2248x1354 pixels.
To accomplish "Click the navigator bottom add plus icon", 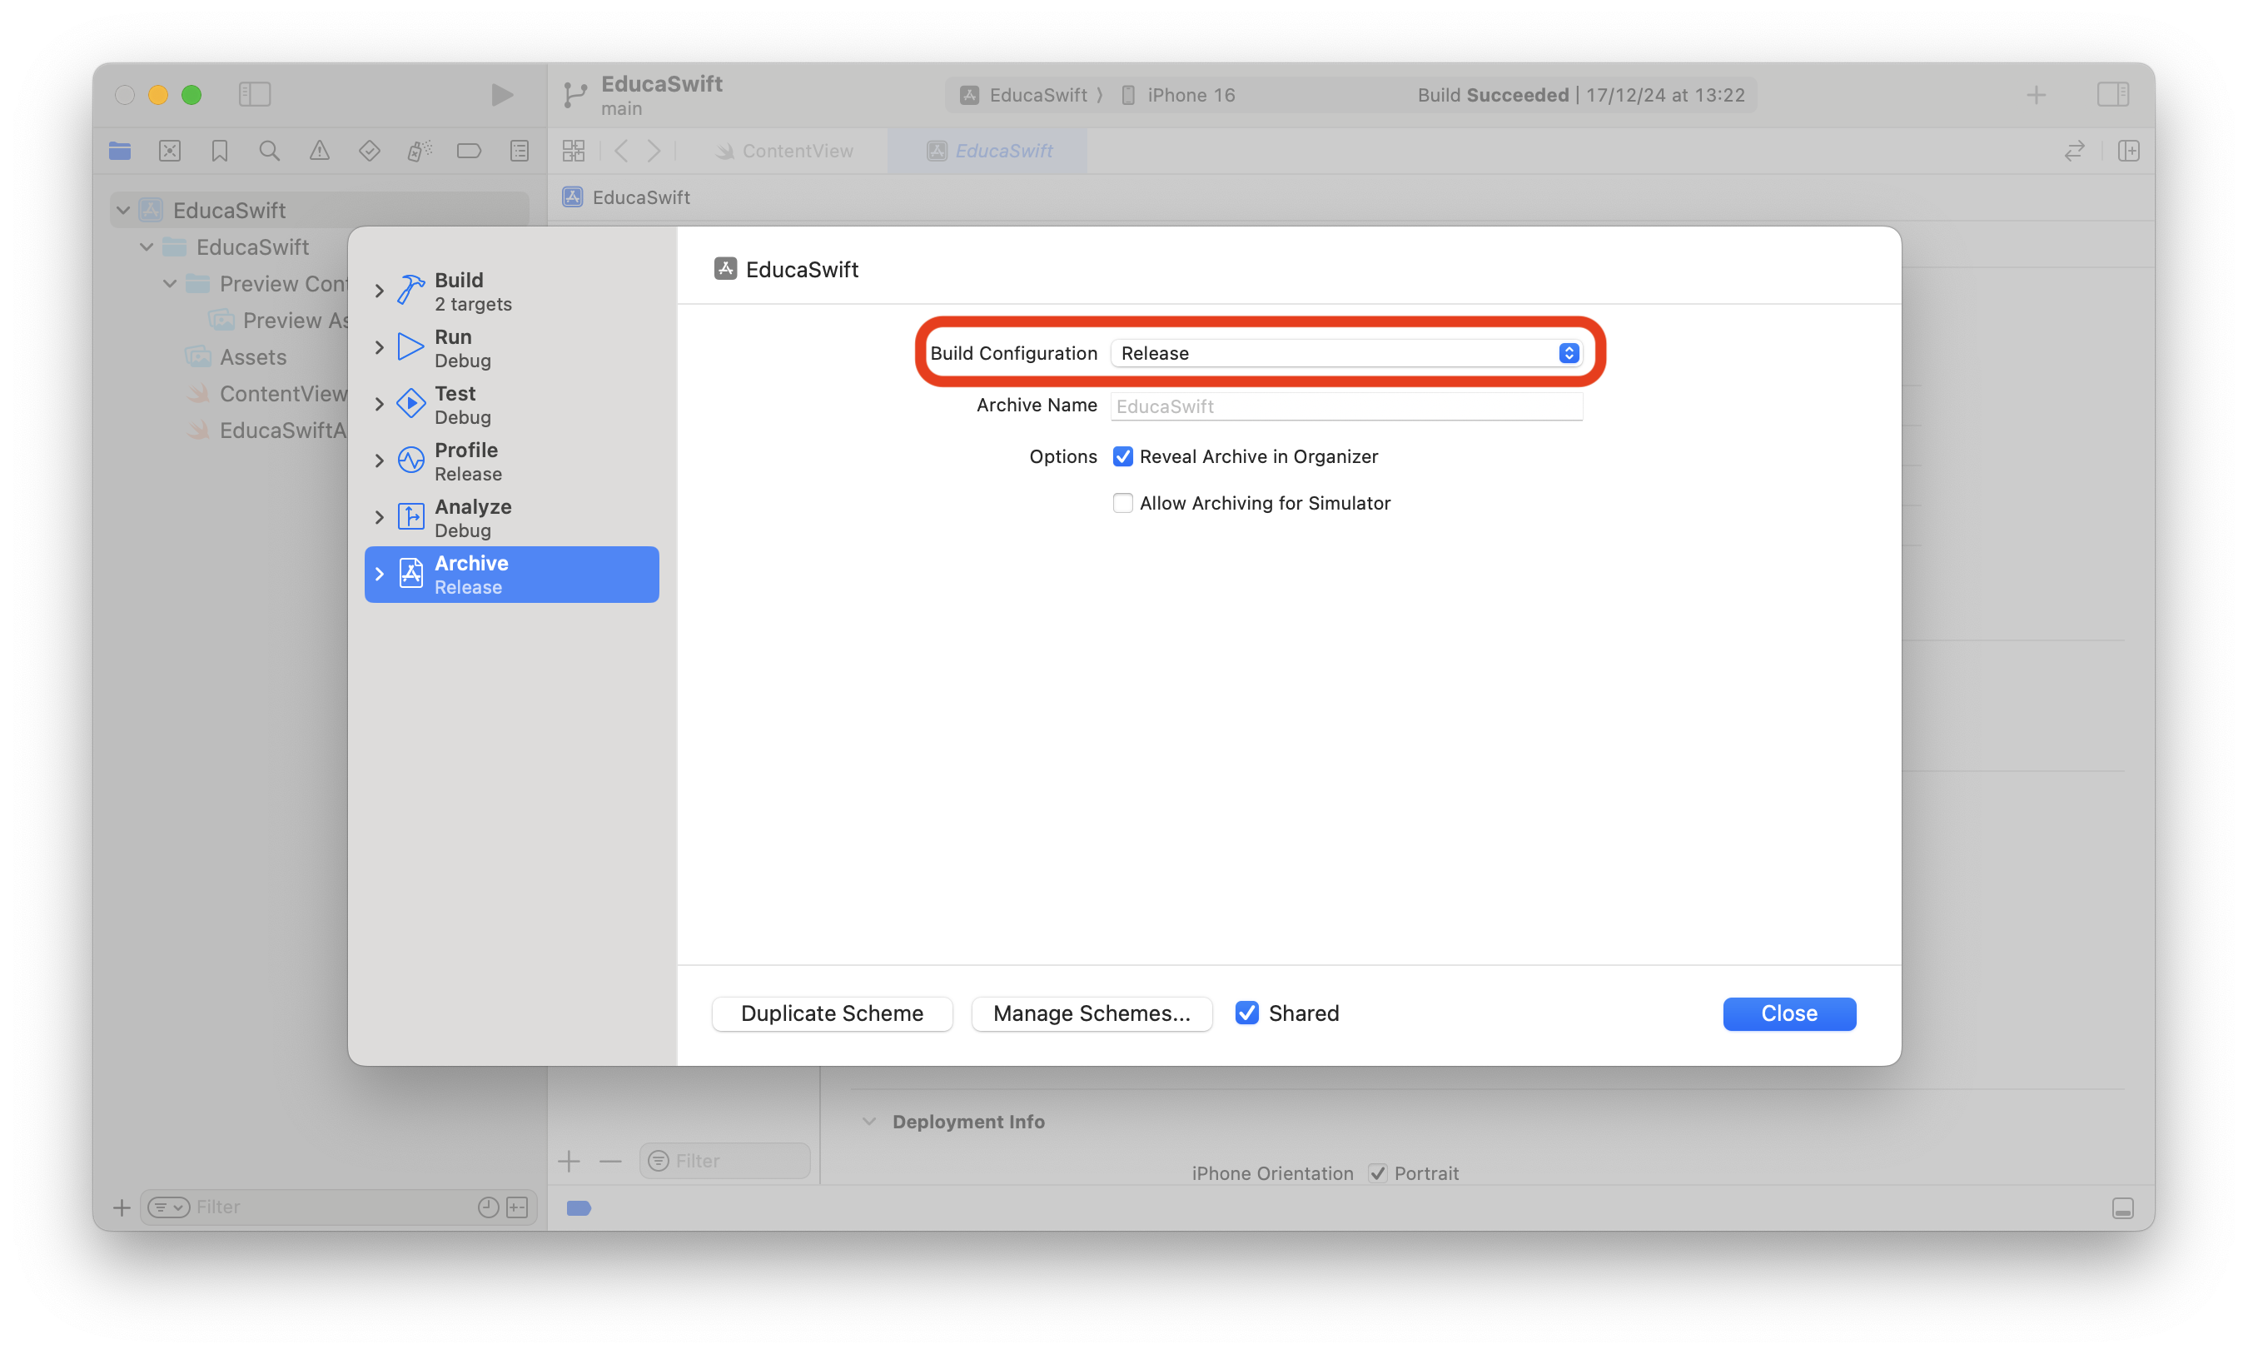I will click(x=122, y=1207).
